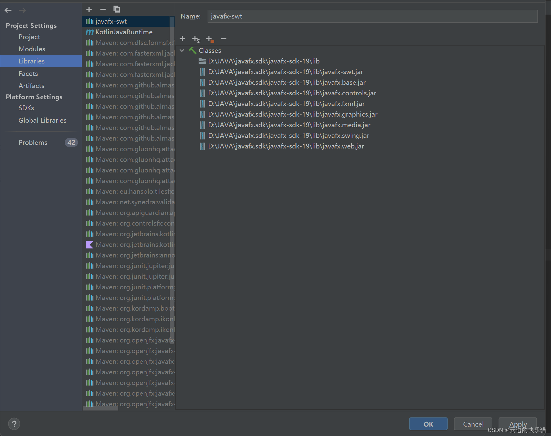The image size is (551, 436).
Task: Confirm with the OK button
Action: [428, 424]
